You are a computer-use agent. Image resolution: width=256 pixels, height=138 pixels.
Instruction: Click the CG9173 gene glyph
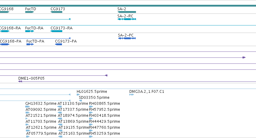[57, 12]
